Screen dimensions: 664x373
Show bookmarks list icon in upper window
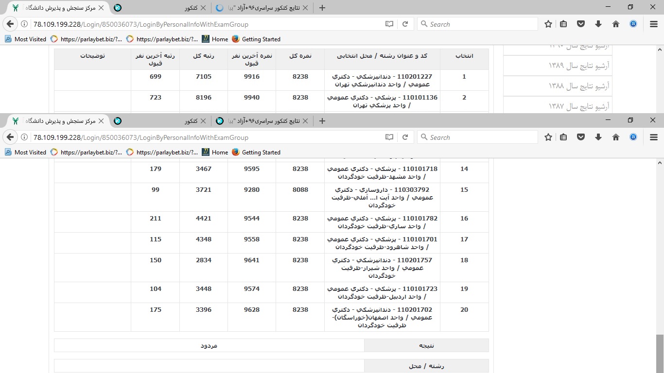(563, 24)
